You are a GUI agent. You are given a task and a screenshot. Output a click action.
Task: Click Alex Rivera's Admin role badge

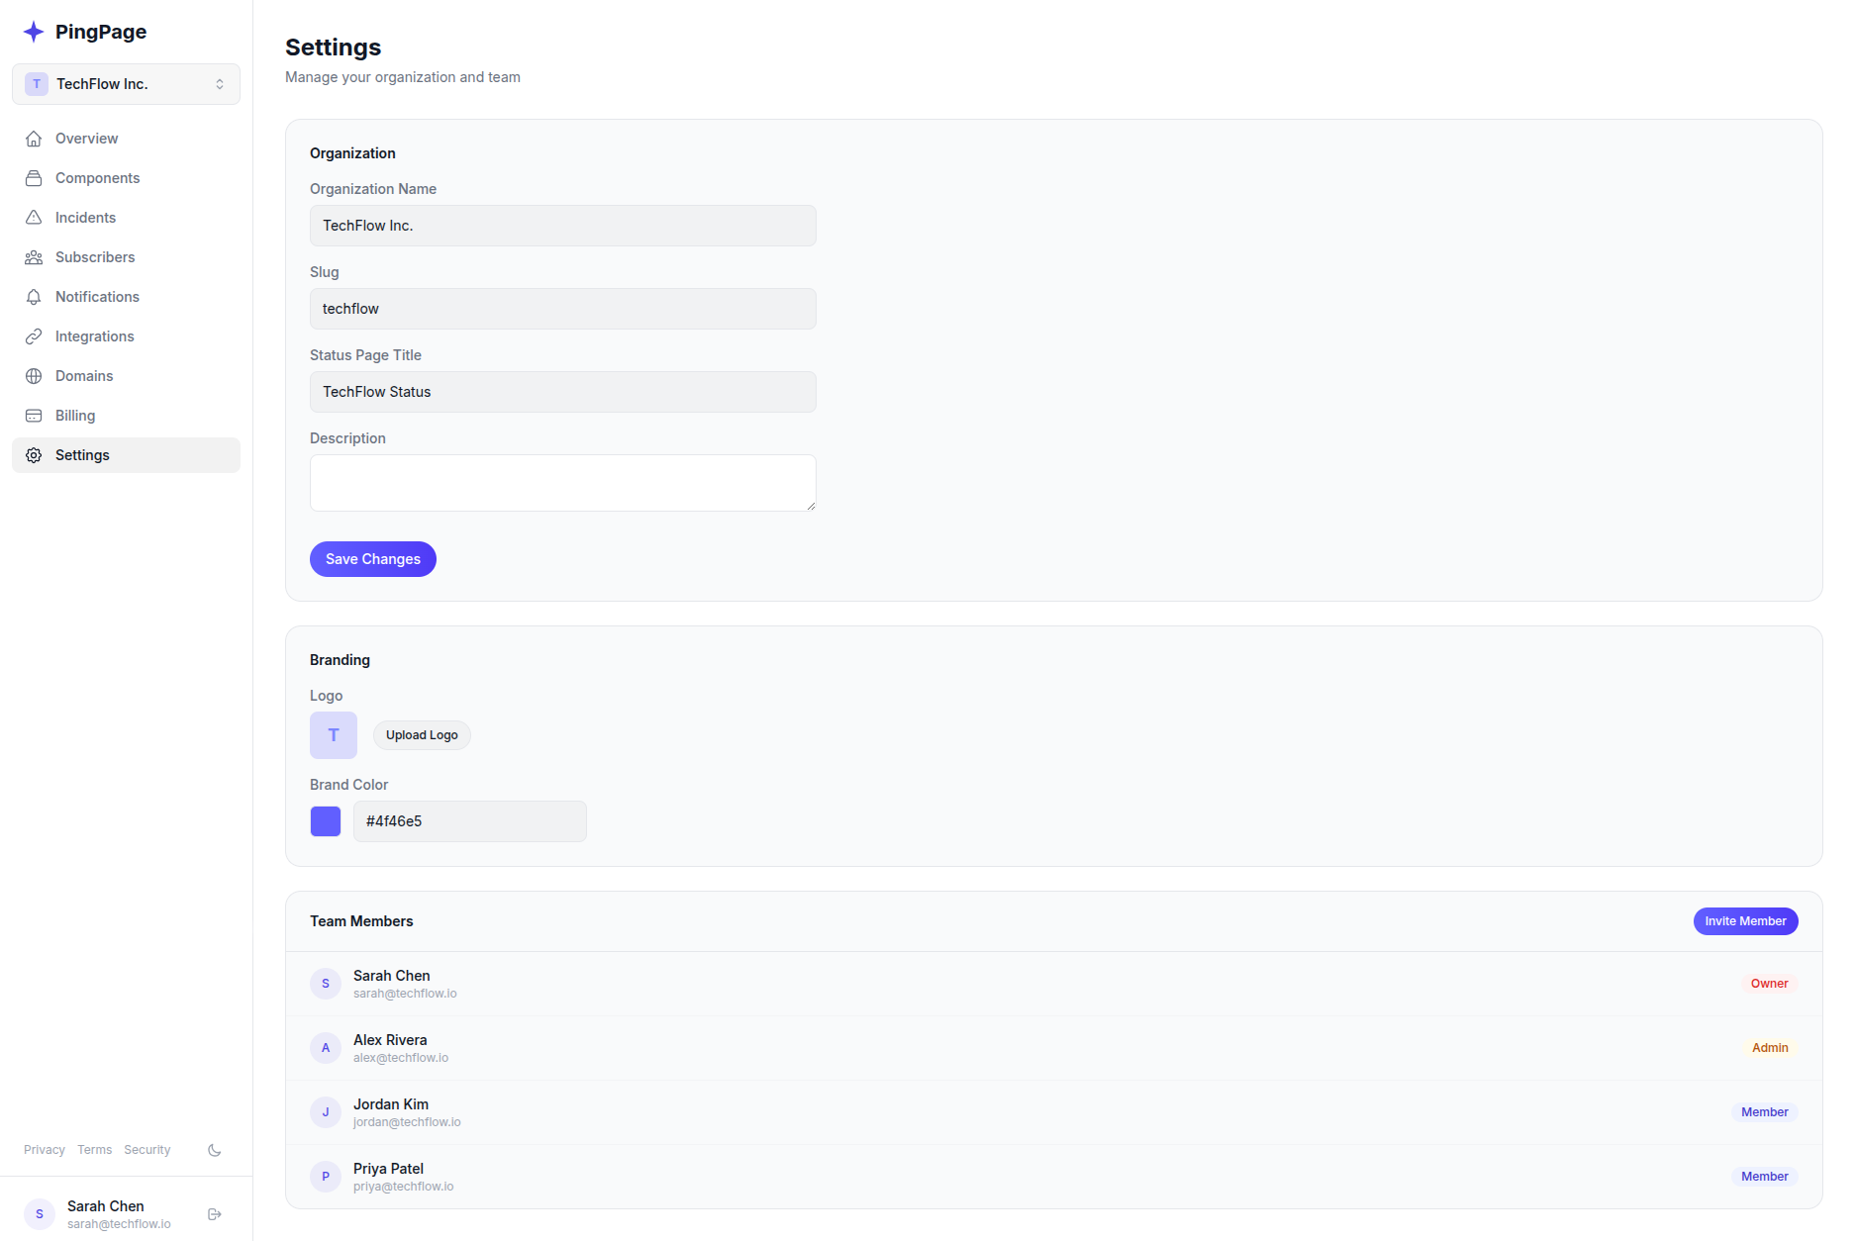coord(1770,1048)
